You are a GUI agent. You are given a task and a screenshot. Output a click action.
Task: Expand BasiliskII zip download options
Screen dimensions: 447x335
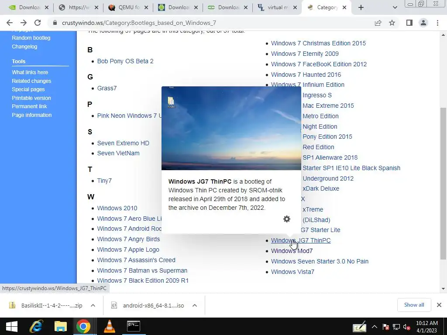point(93,305)
